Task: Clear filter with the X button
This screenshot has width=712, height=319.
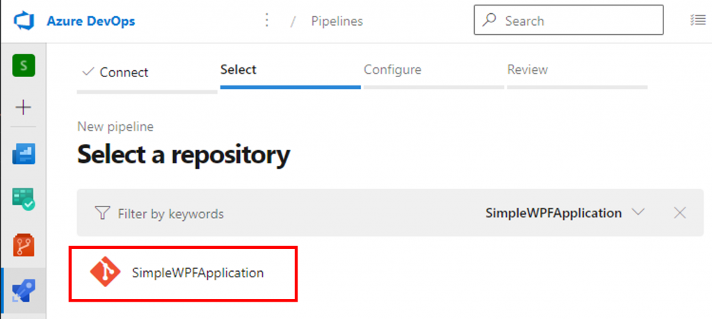Action: (680, 213)
